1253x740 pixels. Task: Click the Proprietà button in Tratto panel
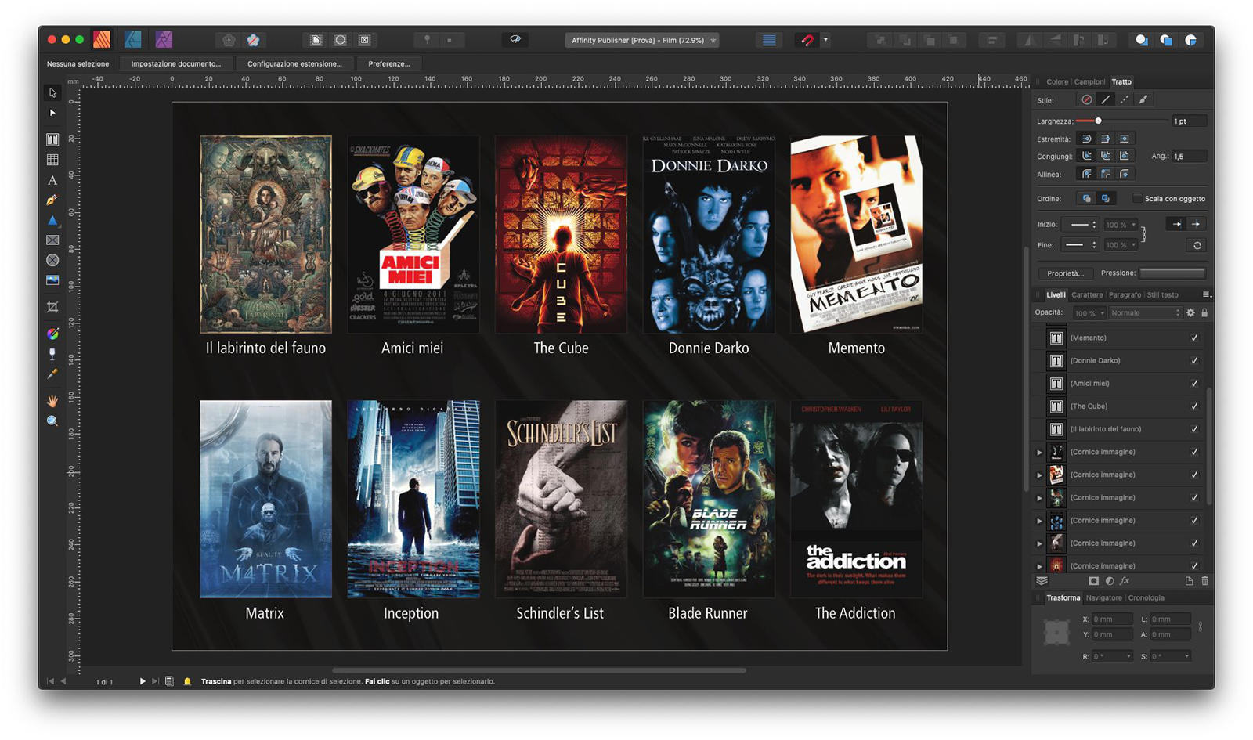(1066, 273)
